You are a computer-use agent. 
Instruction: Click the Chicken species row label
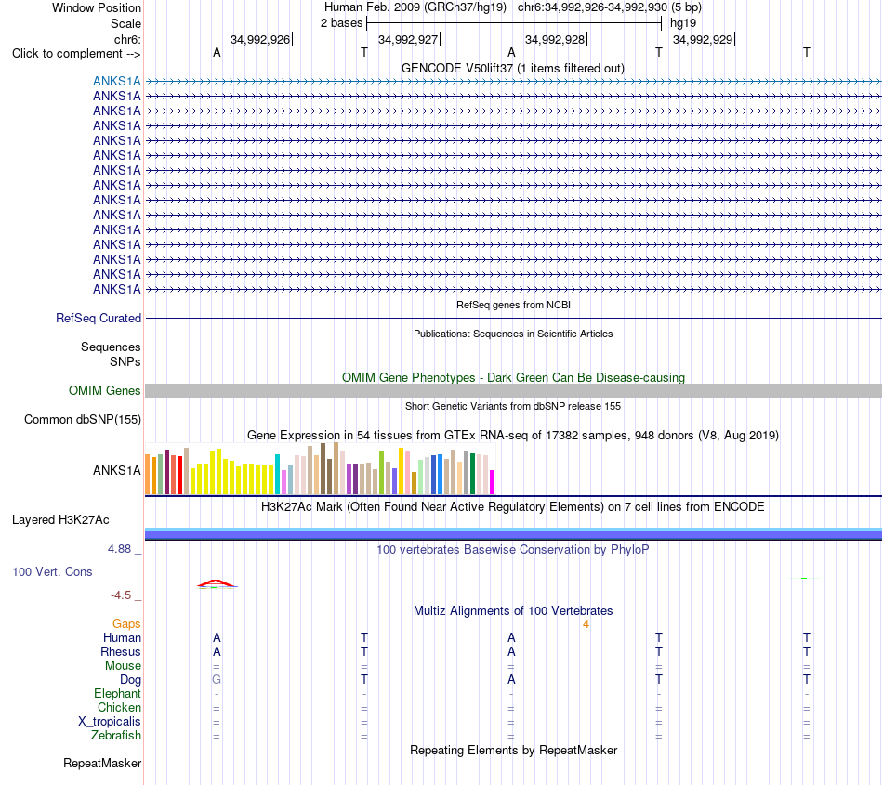[119, 707]
